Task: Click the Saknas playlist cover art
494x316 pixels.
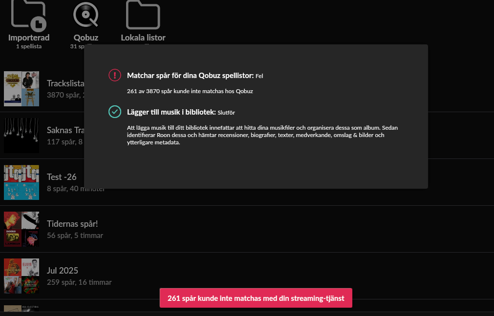Action: 21,136
